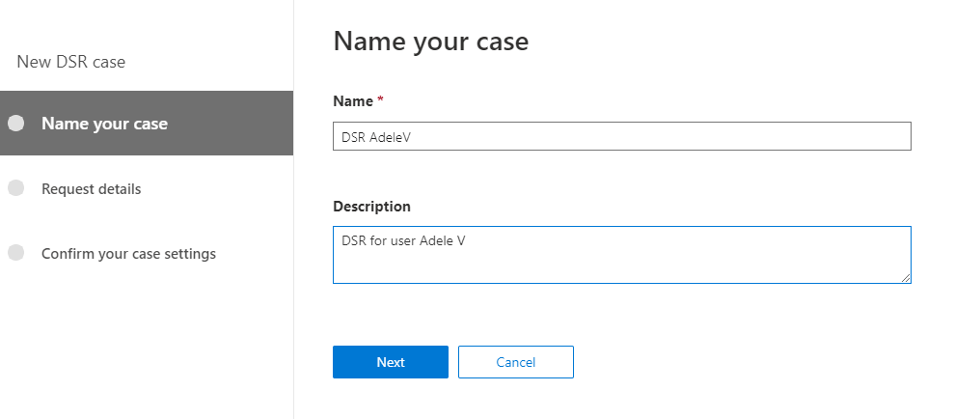Click the Name your case step circle
The image size is (954, 419).
coord(15,124)
